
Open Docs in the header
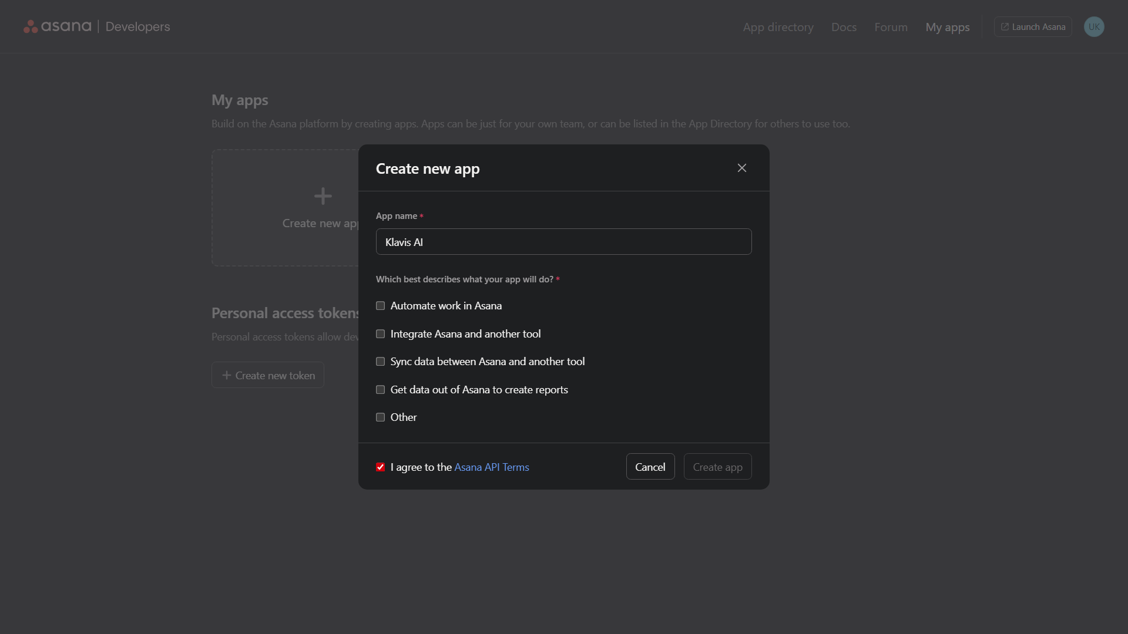pyautogui.click(x=844, y=27)
